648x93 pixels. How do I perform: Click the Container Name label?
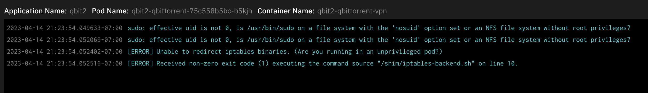pyautogui.click(x=286, y=11)
